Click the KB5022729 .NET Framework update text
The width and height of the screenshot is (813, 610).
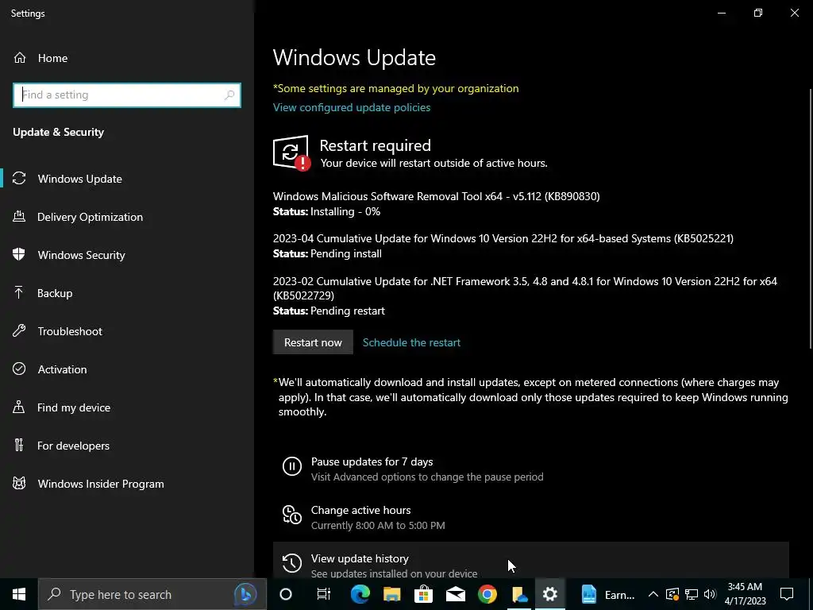[525, 288]
